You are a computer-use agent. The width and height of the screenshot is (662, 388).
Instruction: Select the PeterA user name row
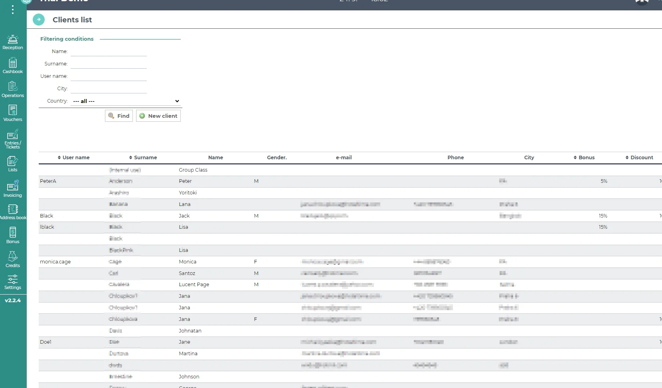pyautogui.click(x=350, y=181)
